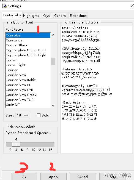The image size is (134, 180).
Task: Choose Courier New Baltic font
Action: (x=28, y=80)
